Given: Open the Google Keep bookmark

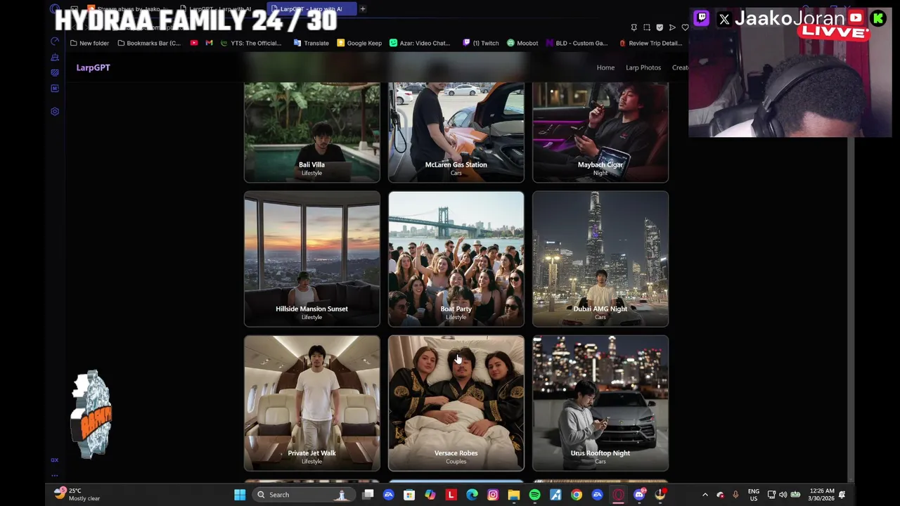Looking at the screenshot, I should point(359,43).
